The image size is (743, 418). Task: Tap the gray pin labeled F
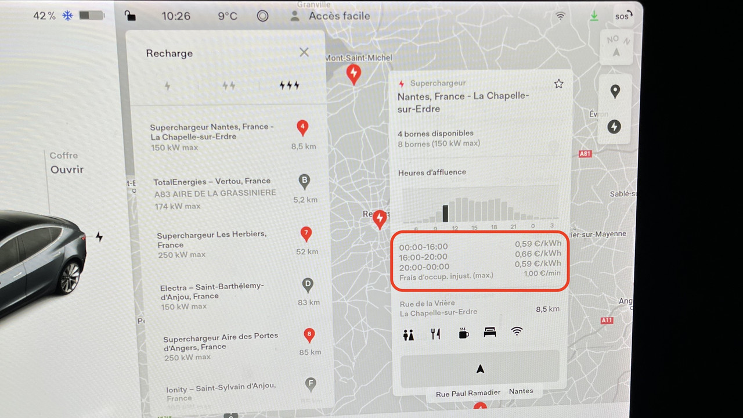pyautogui.click(x=311, y=384)
